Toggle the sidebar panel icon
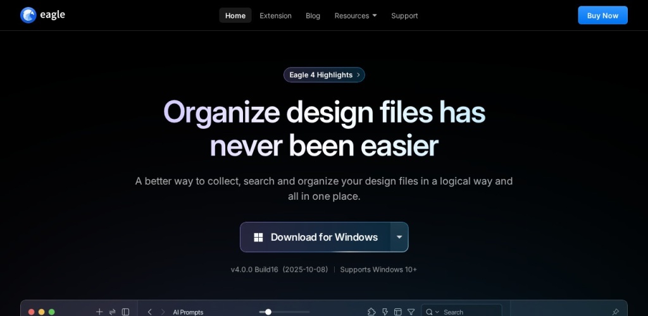 click(x=125, y=312)
